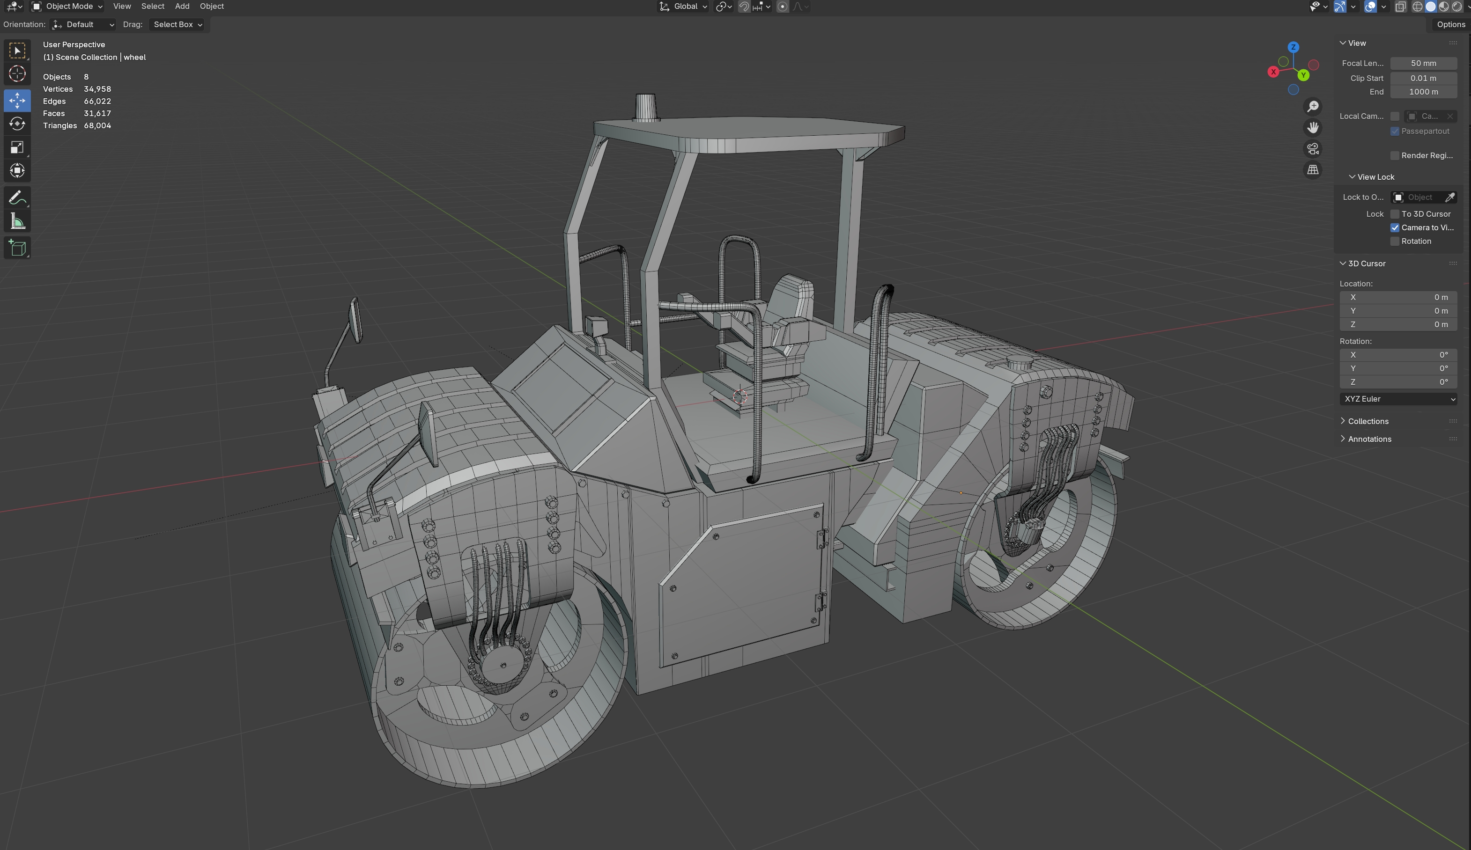Choose the Annotate pencil tool
Screen dimensions: 1471x850
[17, 198]
